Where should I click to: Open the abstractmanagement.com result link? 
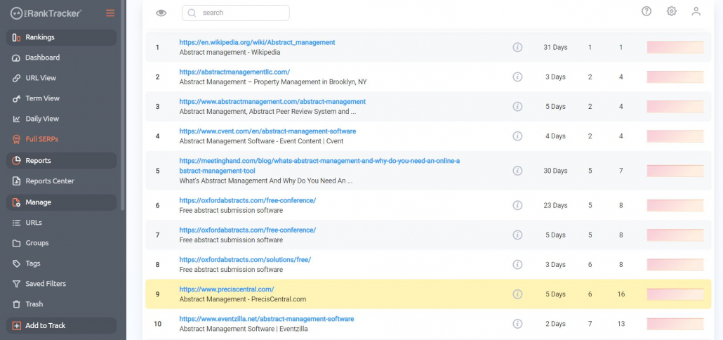point(272,101)
